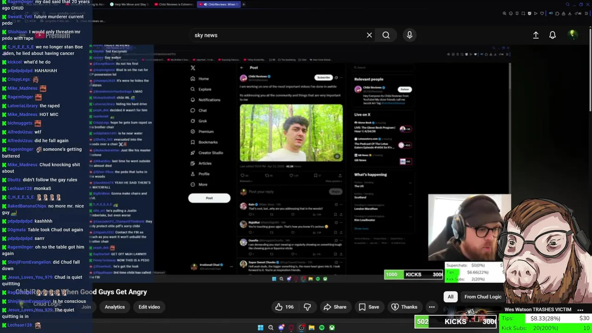The image size is (592, 333).
Task: Like the video showing 196 likes
Action: coord(284,307)
